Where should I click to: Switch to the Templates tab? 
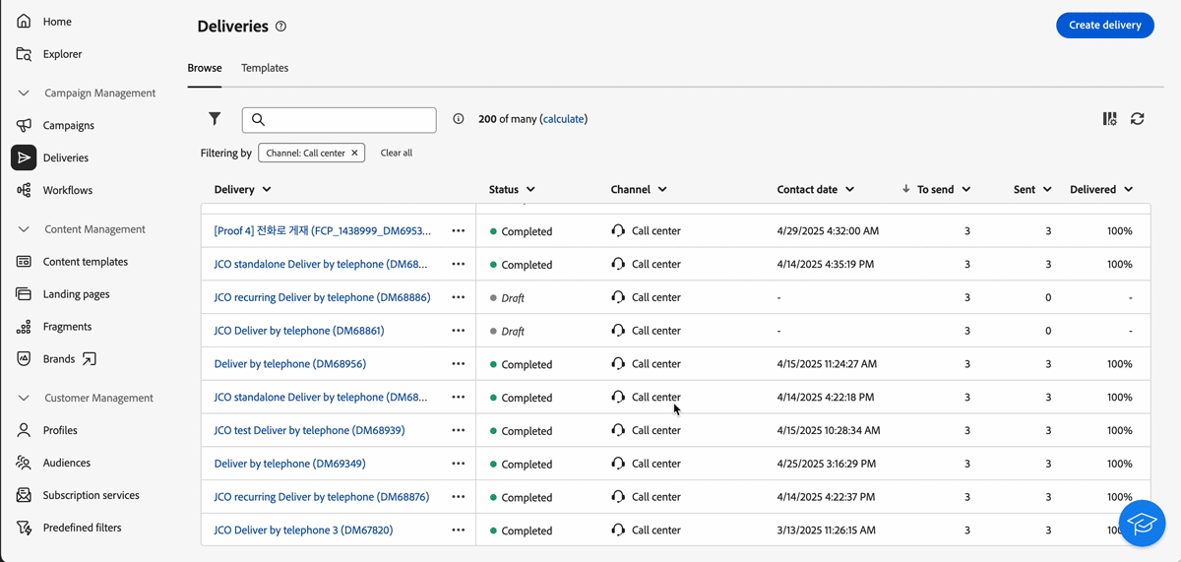pos(265,68)
